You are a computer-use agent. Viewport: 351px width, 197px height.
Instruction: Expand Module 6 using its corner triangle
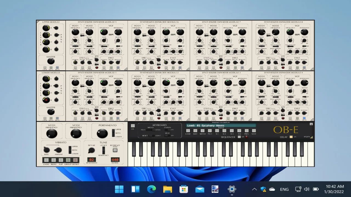tap(188, 69)
